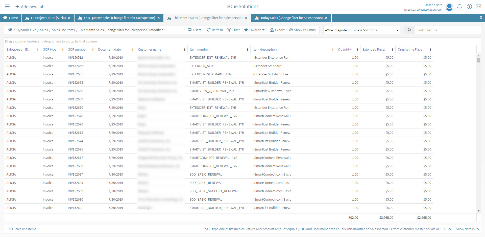Click the Filter button

(234, 30)
